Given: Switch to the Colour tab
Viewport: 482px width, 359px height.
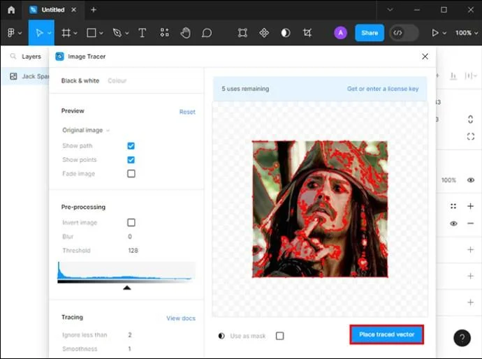Looking at the screenshot, I should (x=117, y=80).
